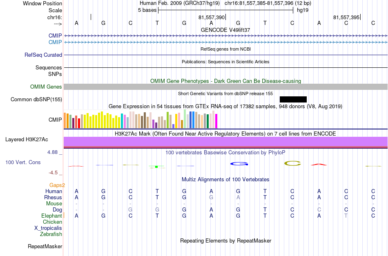
Task: Click the Multiz Alignments of 100 Vertebrates title
Action: pos(225,179)
